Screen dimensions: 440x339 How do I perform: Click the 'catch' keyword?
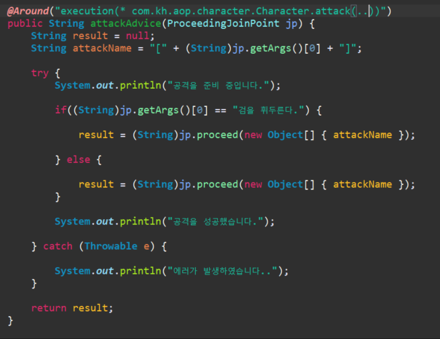[58, 246]
